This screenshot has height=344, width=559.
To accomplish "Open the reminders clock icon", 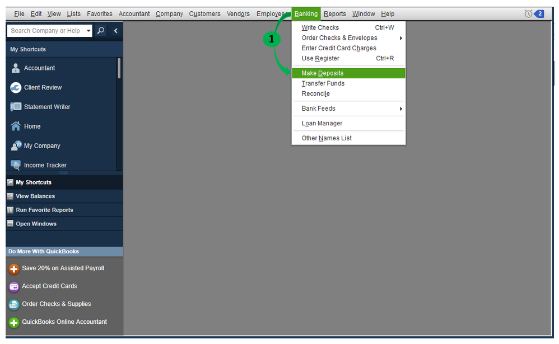I will click(528, 14).
